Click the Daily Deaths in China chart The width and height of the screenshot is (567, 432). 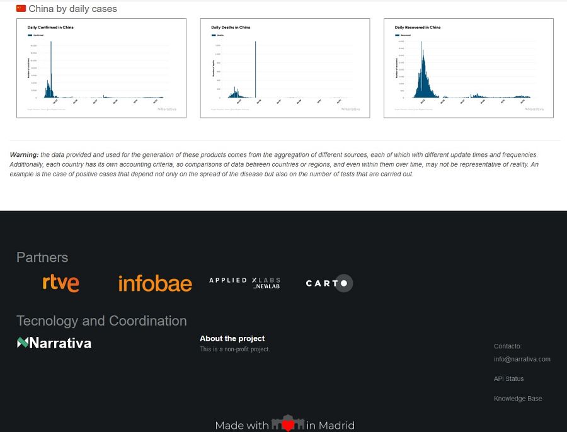[284, 68]
